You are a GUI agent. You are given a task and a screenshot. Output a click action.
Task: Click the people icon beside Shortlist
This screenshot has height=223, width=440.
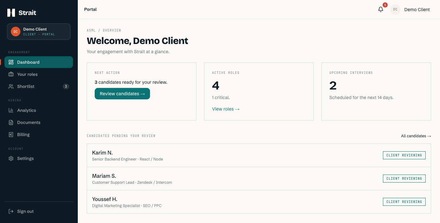coord(11,86)
